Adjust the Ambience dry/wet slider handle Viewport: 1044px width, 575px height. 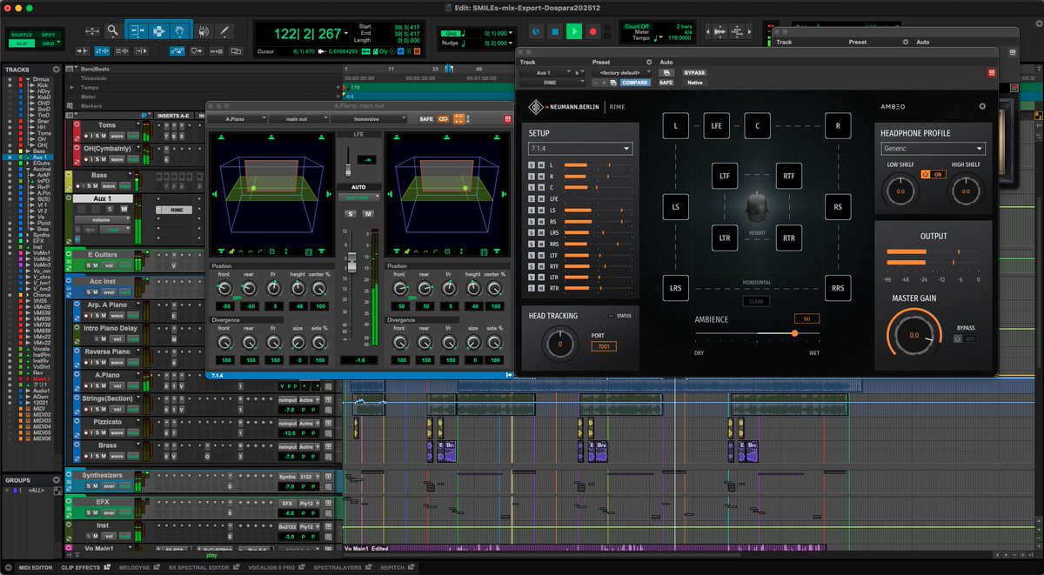(794, 333)
